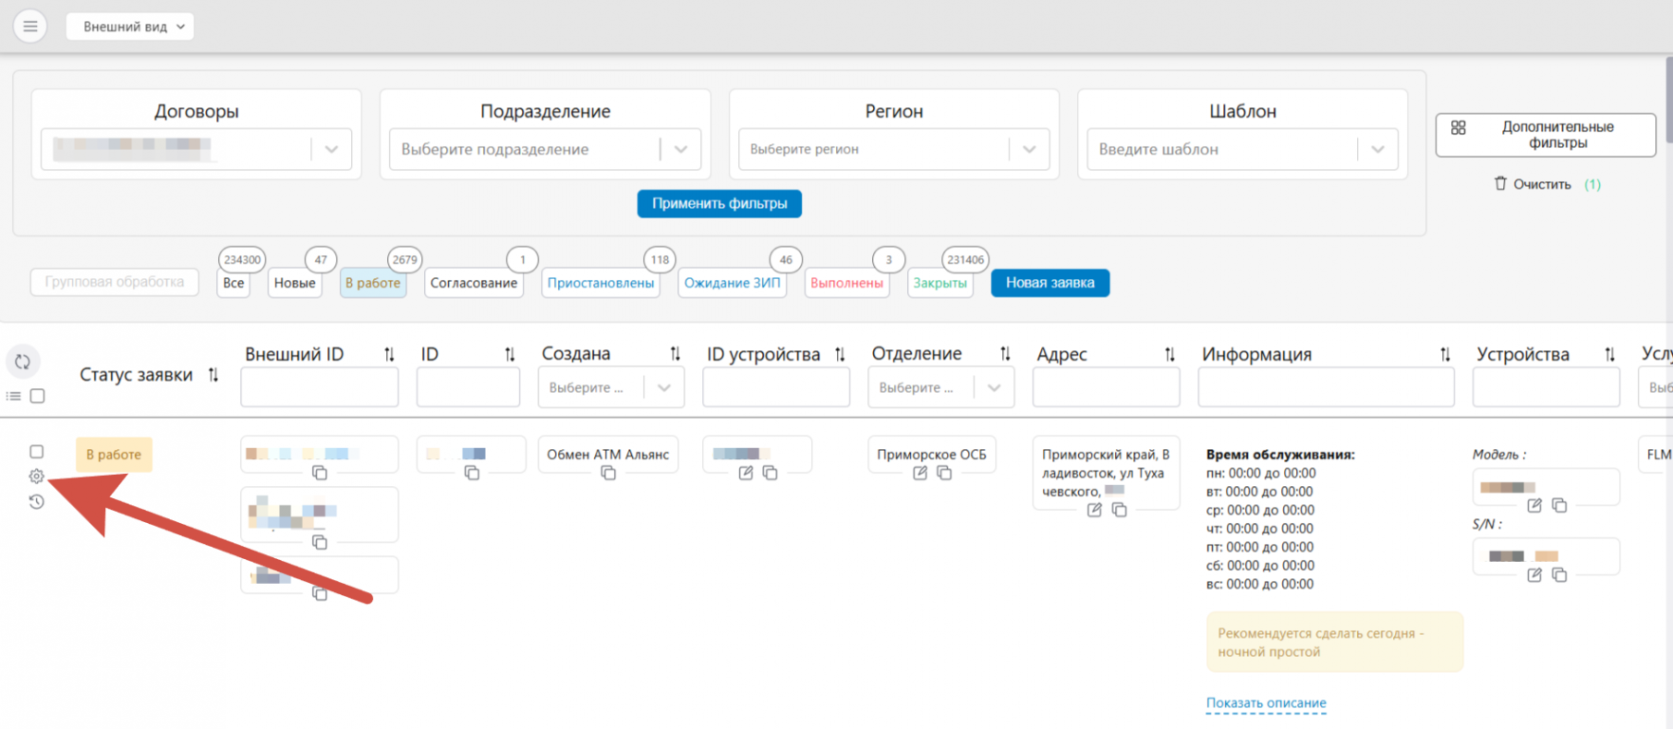1673x729 pixels.
Task: Edit the address field with pencil icon
Action: click(1094, 510)
